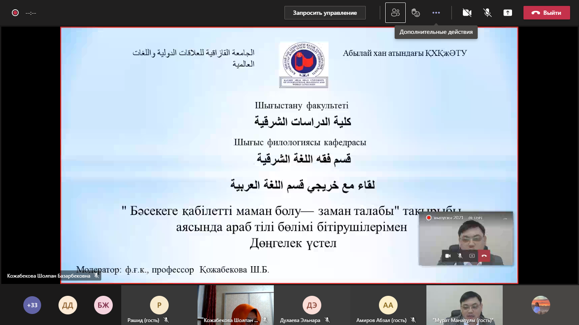Screen dimensions: 579x325
Task: Select Амиров Абзал (гость) participant tile
Action: pyautogui.click(x=388, y=305)
